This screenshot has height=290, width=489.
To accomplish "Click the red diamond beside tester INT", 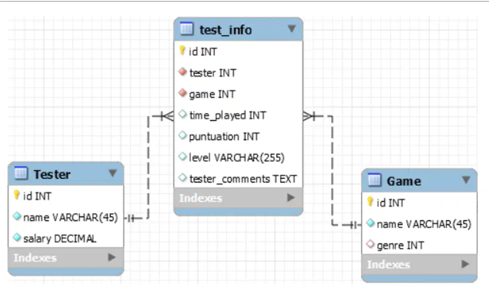I will coord(183,72).
